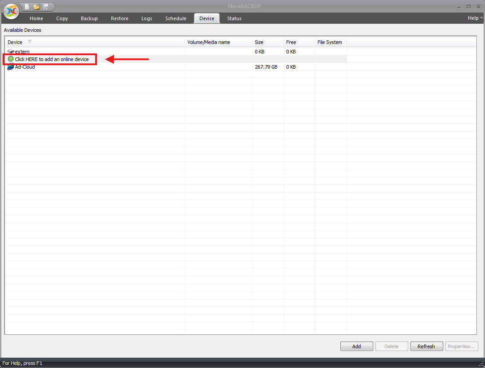Open the Schedule tab
485x368 pixels.
tap(176, 18)
